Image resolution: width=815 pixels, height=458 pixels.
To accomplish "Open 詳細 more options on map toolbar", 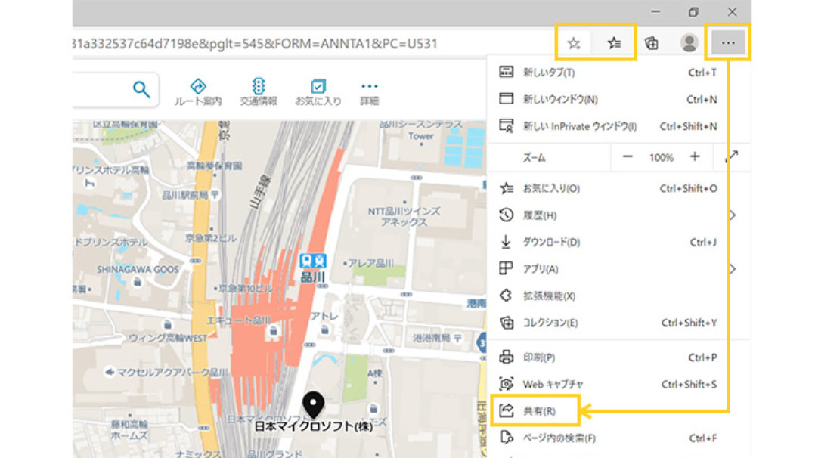I will pyautogui.click(x=369, y=92).
